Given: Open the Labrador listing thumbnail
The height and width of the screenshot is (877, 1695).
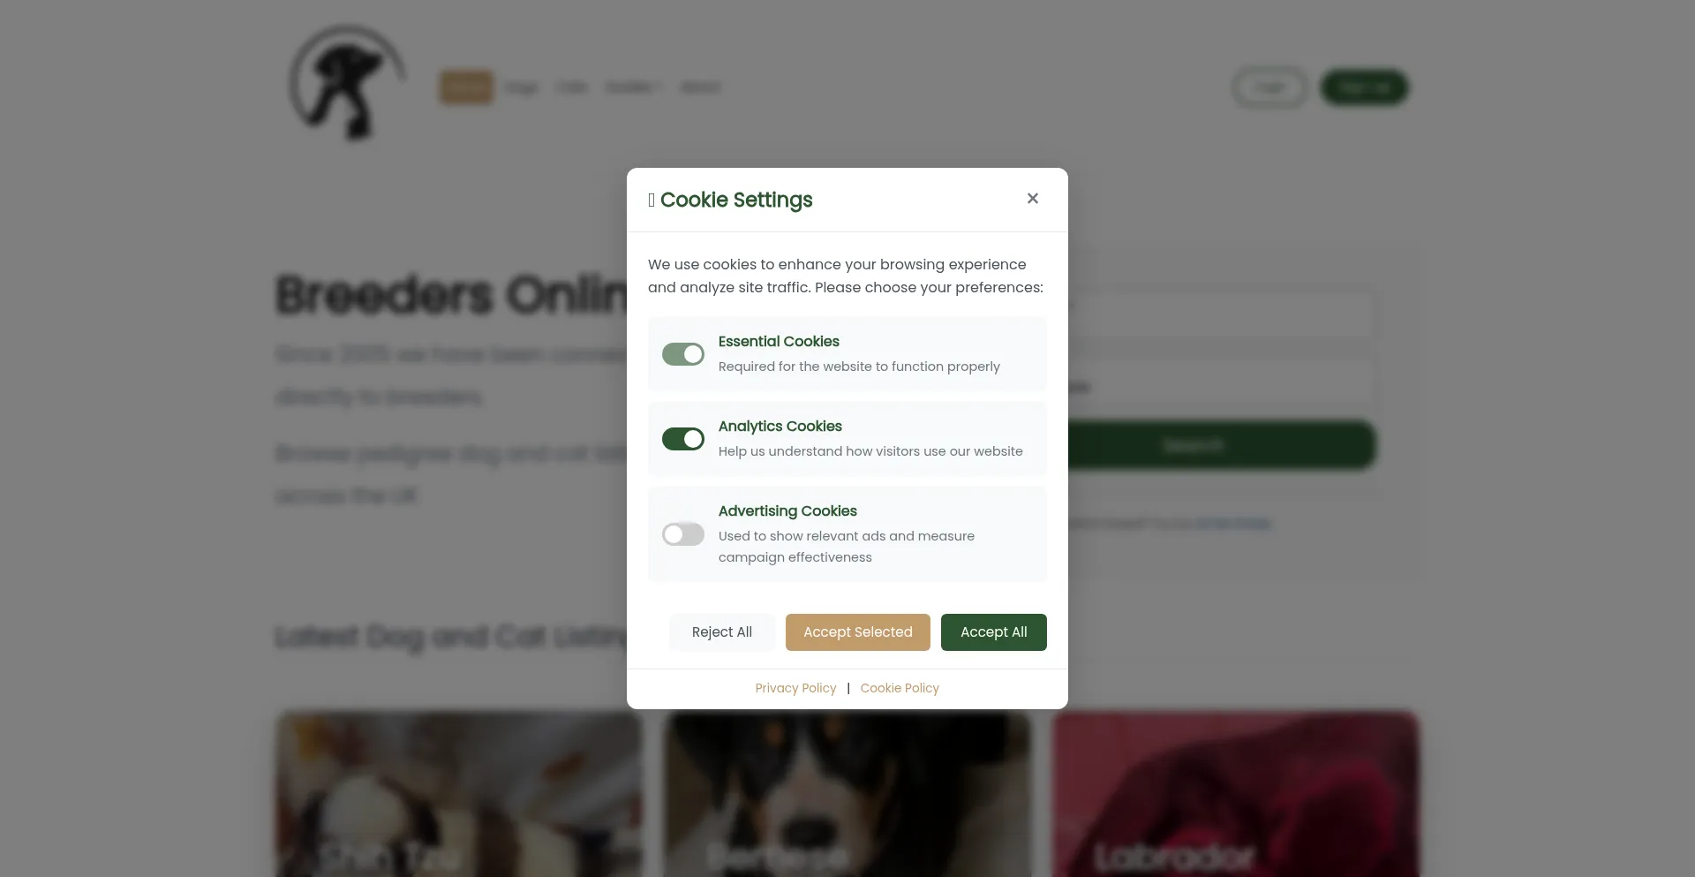Looking at the screenshot, I should (1236, 795).
